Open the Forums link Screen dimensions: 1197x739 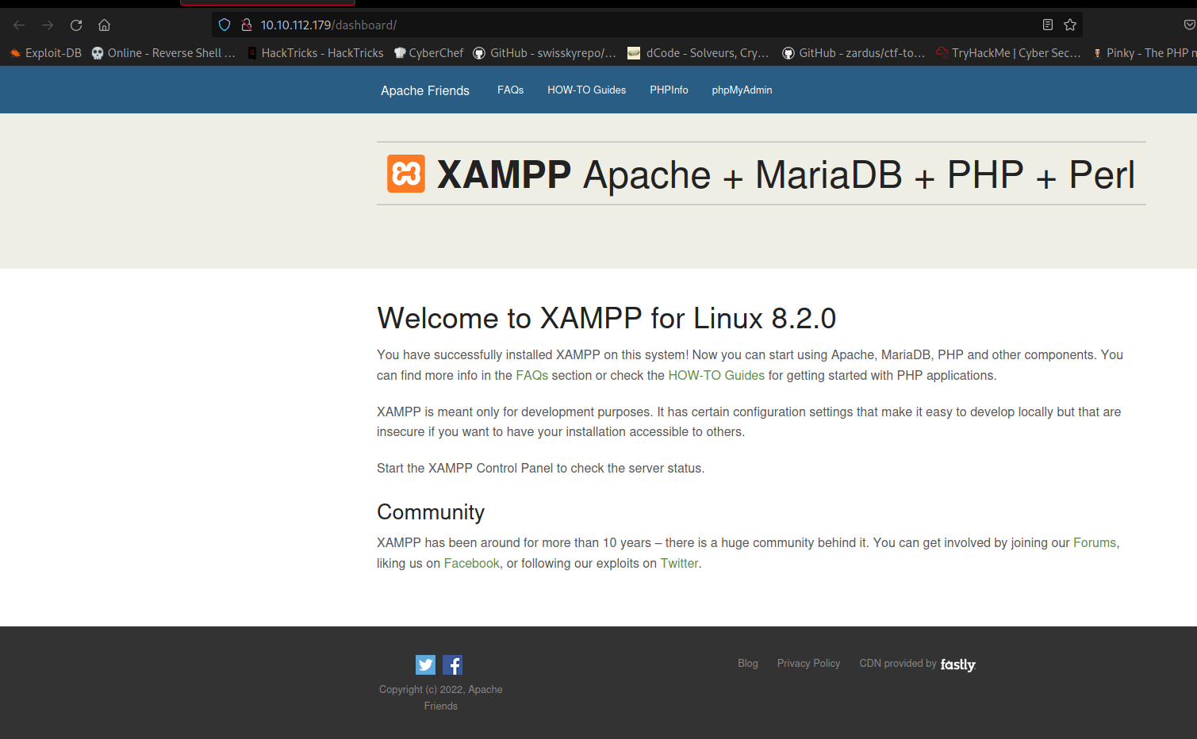(1095, 542)
